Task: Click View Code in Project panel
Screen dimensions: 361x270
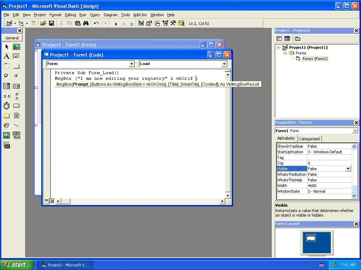Action: pos(279,39)
